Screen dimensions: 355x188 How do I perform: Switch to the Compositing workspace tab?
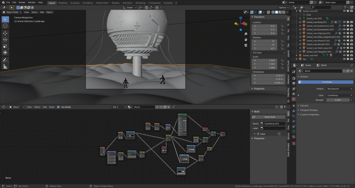(155, 3)
